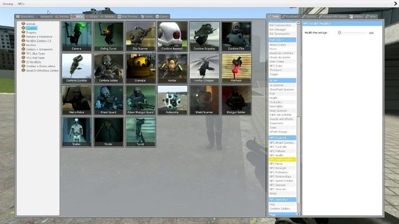
Task: Spawn the Stalker NPC
Action: click(77, 132)
